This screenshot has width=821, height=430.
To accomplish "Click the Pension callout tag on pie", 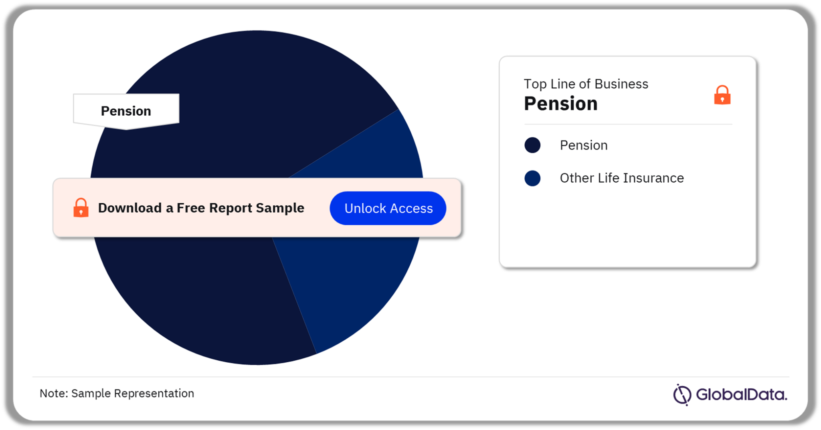I will (126, 111).
